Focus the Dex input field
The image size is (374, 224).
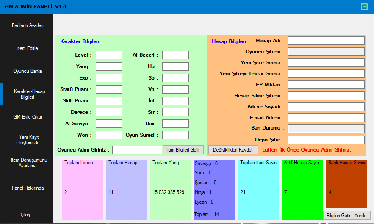pyautogui.click(x=175, y=124)
